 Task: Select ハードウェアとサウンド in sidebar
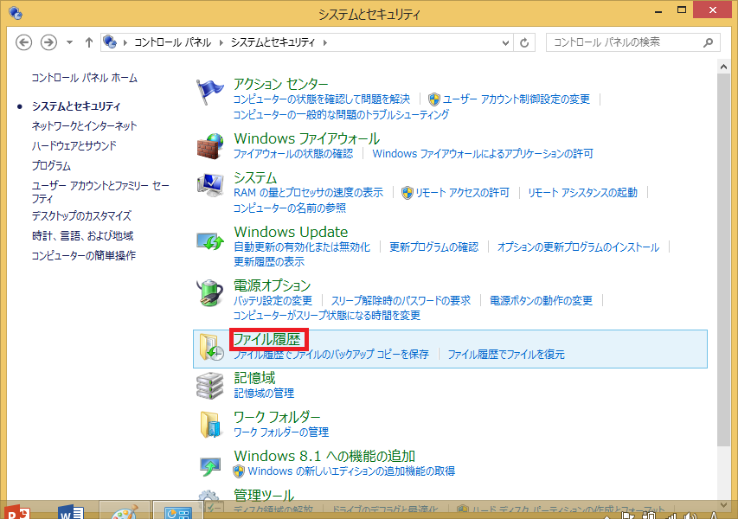pos(74,146)
